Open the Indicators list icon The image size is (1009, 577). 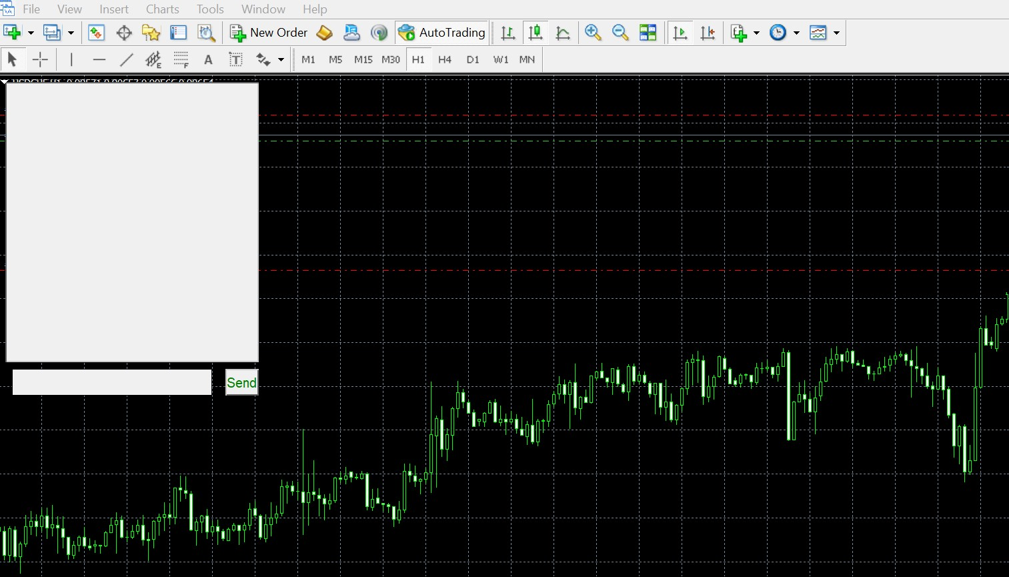(738, 33)
